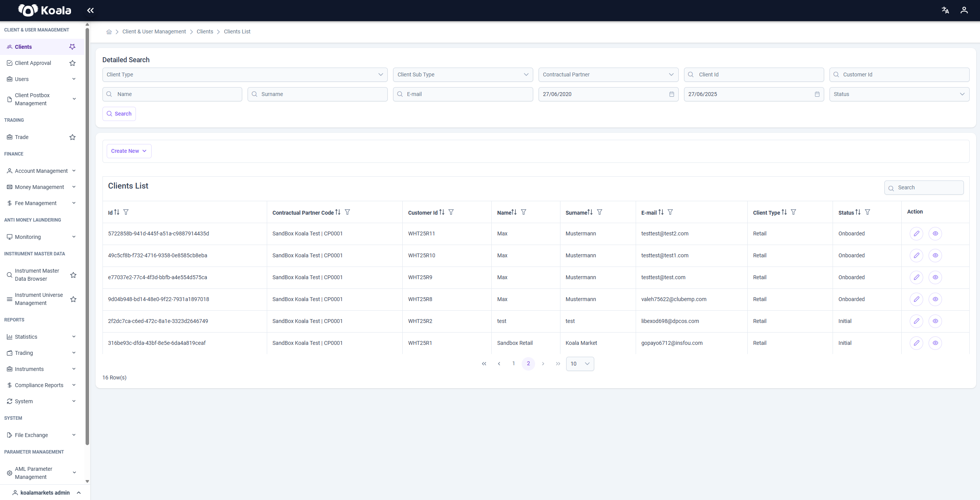Open Trade in the sidebar

pos(21,137)
